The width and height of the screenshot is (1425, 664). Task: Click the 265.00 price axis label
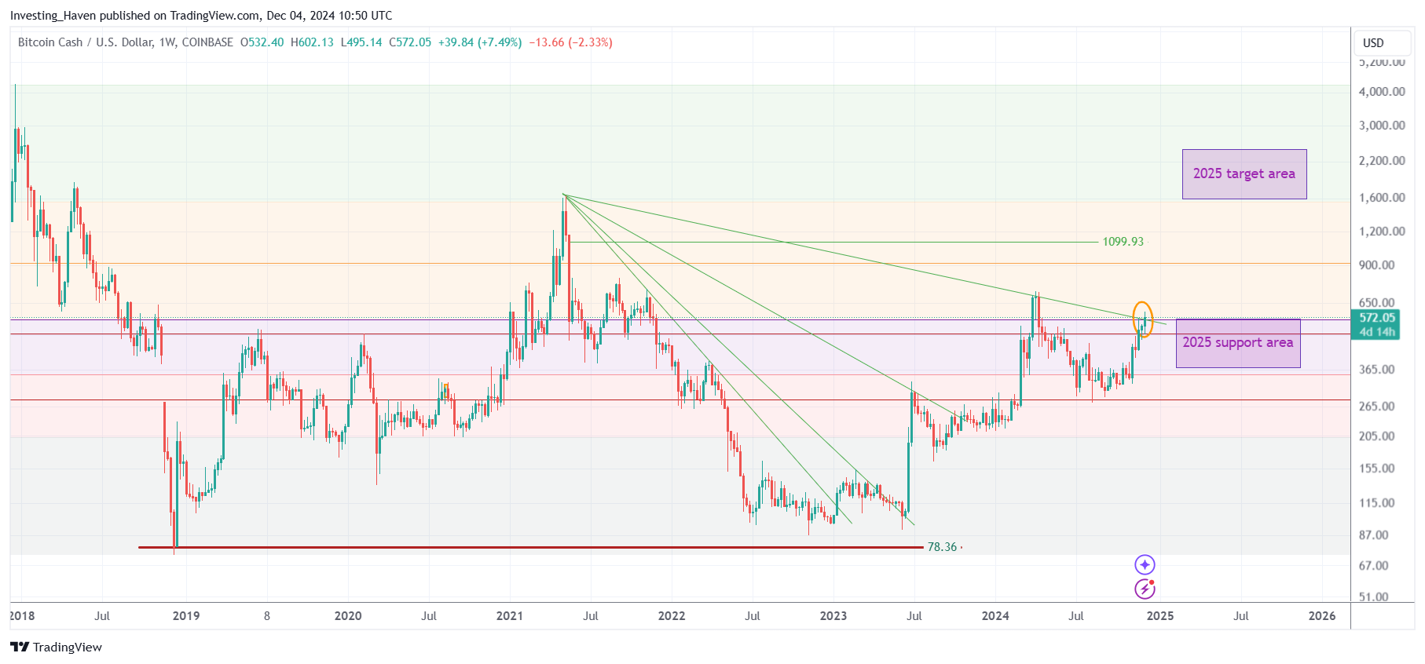1377,407
